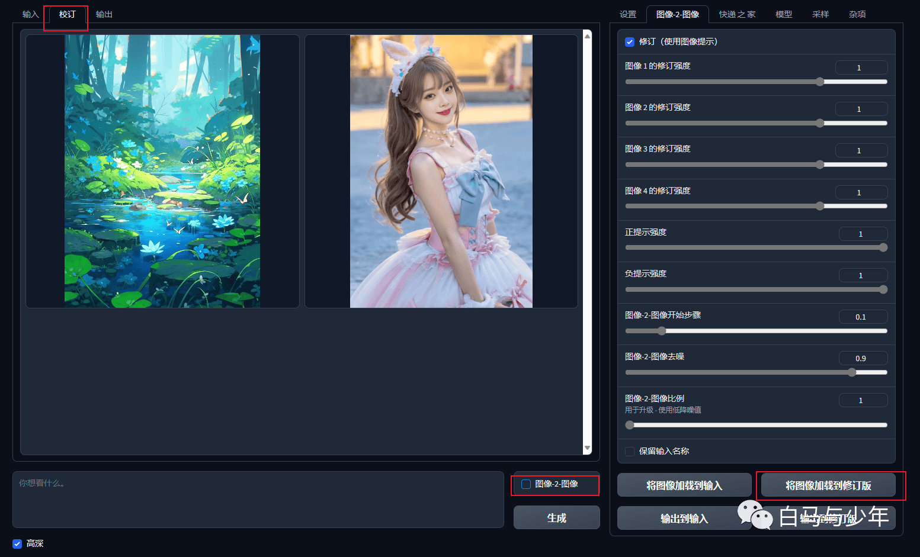Click the 你想看什么 prompt text field
Screen dimensions: 920x557
[x=258, y=500]
